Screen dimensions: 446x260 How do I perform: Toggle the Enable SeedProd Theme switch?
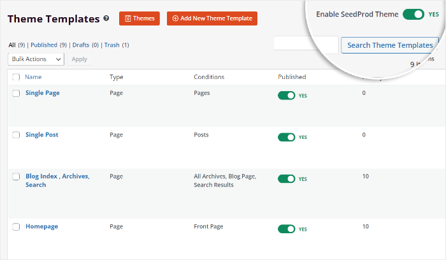pyautogui.click(x=414, y=14)
